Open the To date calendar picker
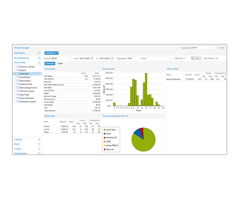 (x=112, y=59)
